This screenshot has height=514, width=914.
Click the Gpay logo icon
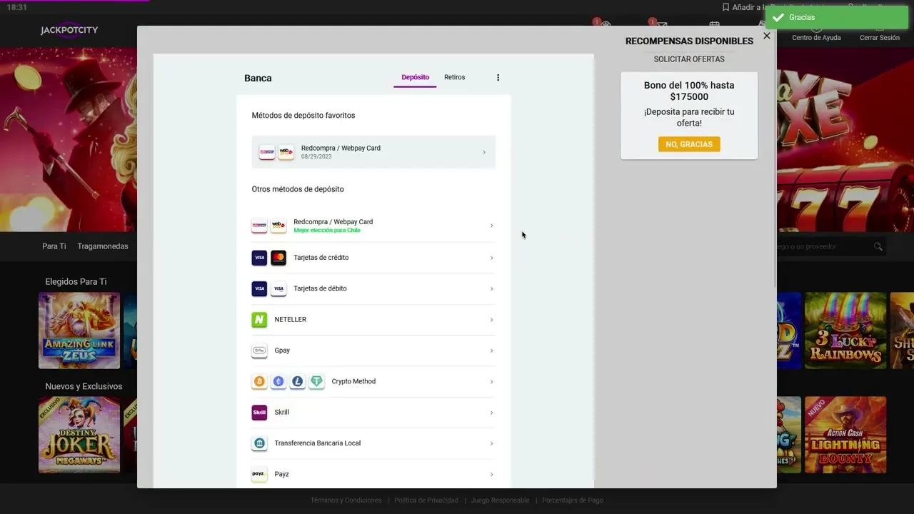point(259,351)
